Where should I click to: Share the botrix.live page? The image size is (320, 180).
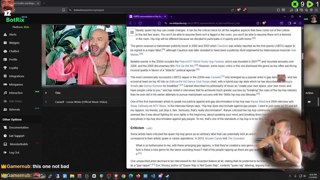[x=232, y=10]
